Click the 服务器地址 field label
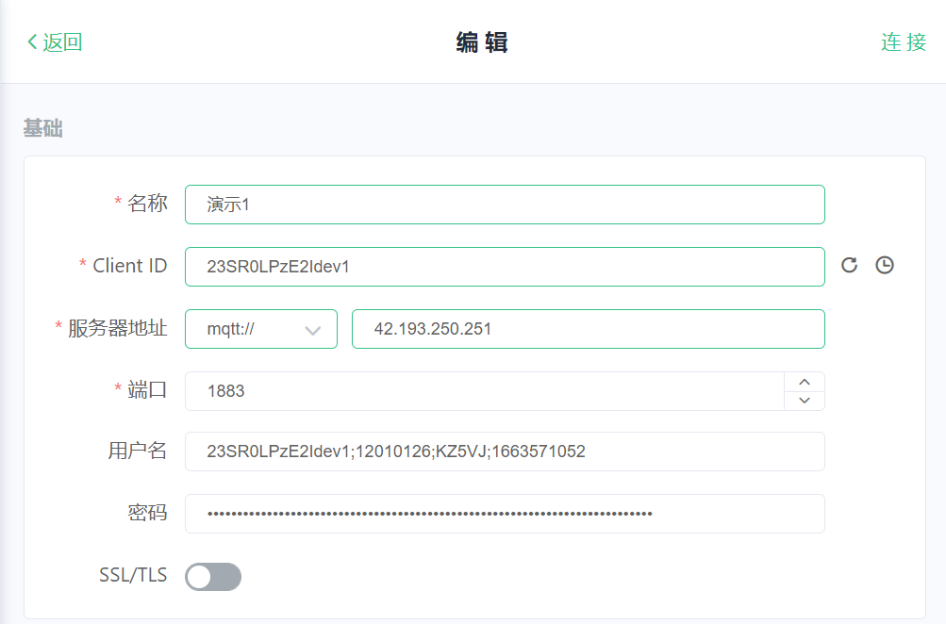Viewport: 946px width, 624px height. click(117, 328)
